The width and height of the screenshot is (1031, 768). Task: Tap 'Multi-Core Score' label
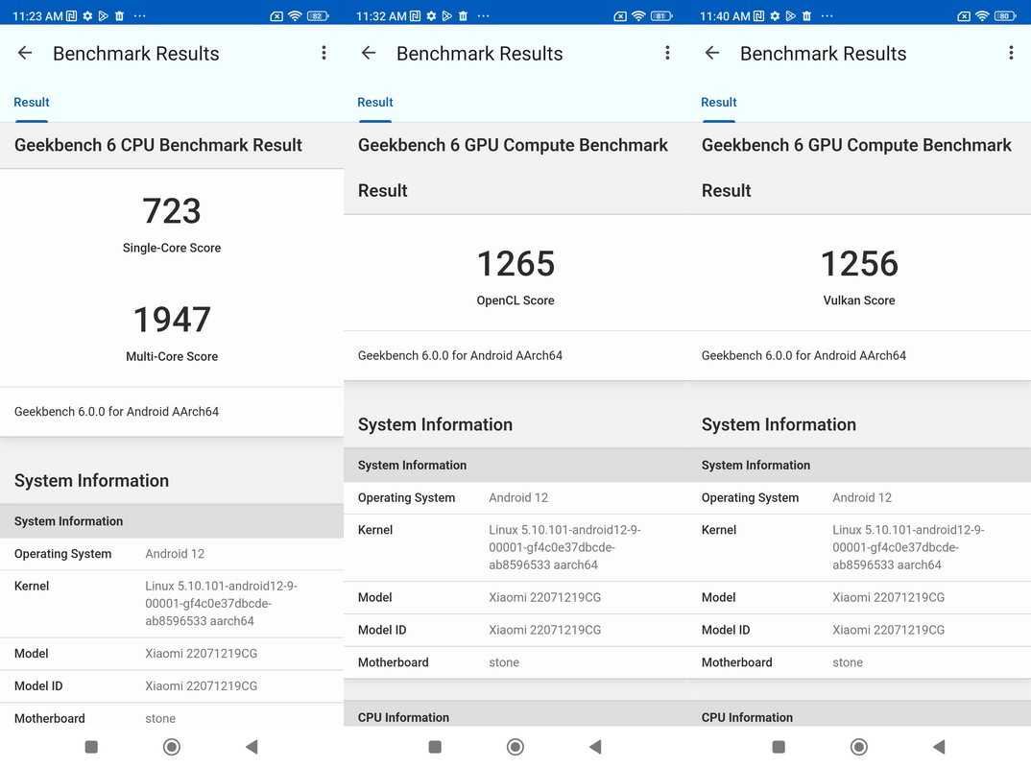click(x=172, y=356)
